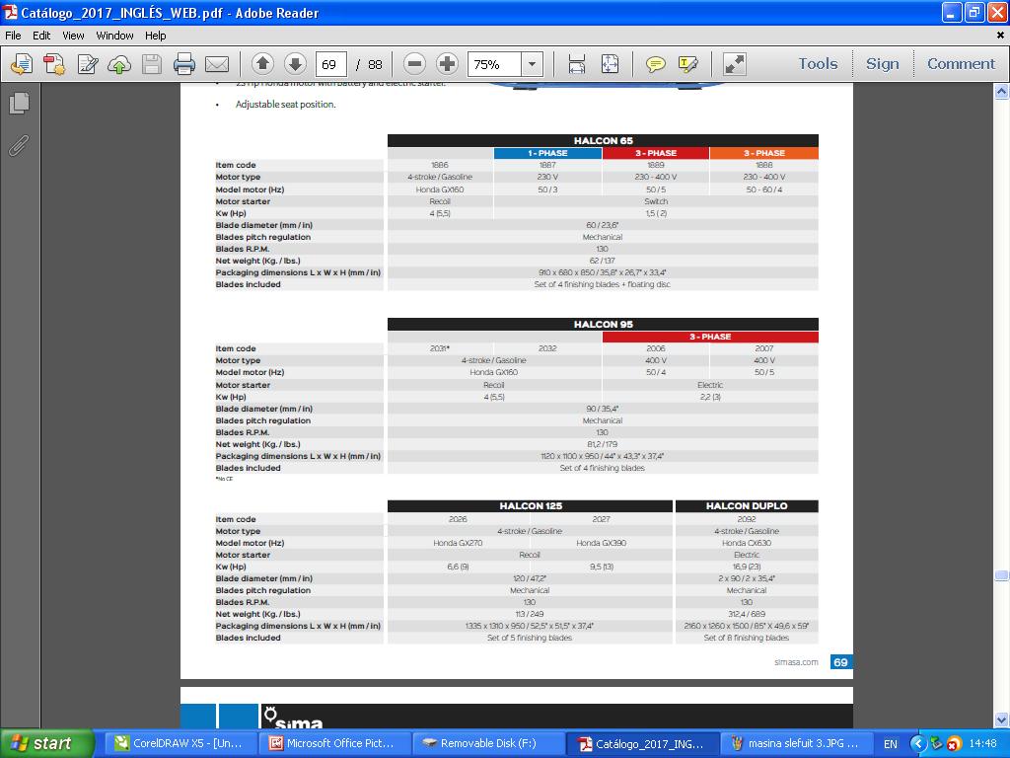Image resolution: width=1010 pixels, height=758 pixels.
Task: Print the document using the printer icon
Action: tap(184, 64)
